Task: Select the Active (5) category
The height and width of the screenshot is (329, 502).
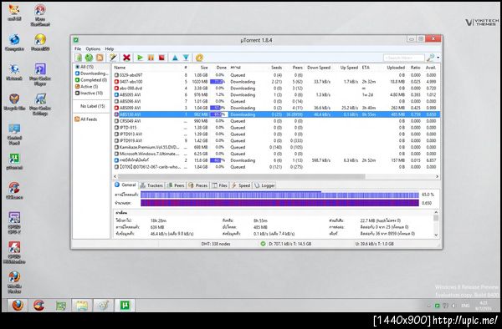Action: (87, 87)
